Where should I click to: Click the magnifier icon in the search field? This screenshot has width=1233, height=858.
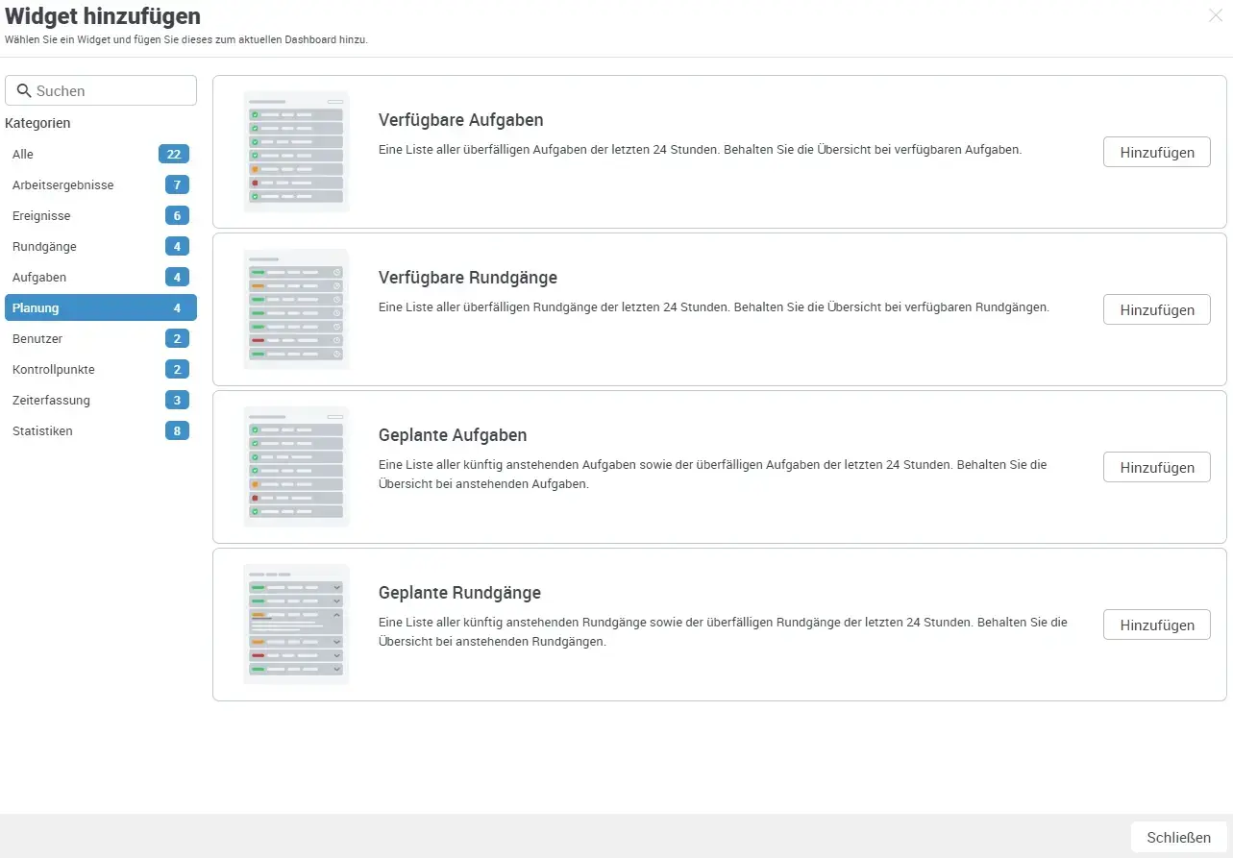[x=25, y=90]
